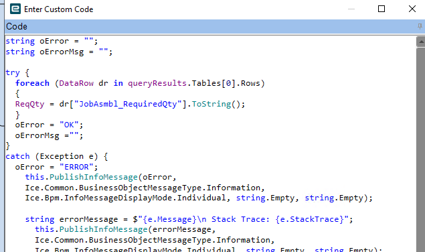Place cursor on the foreach keyword
Image resolution: width=425 pixels, height=252 pixels.
pyautogui.click(x=32, y=83)
